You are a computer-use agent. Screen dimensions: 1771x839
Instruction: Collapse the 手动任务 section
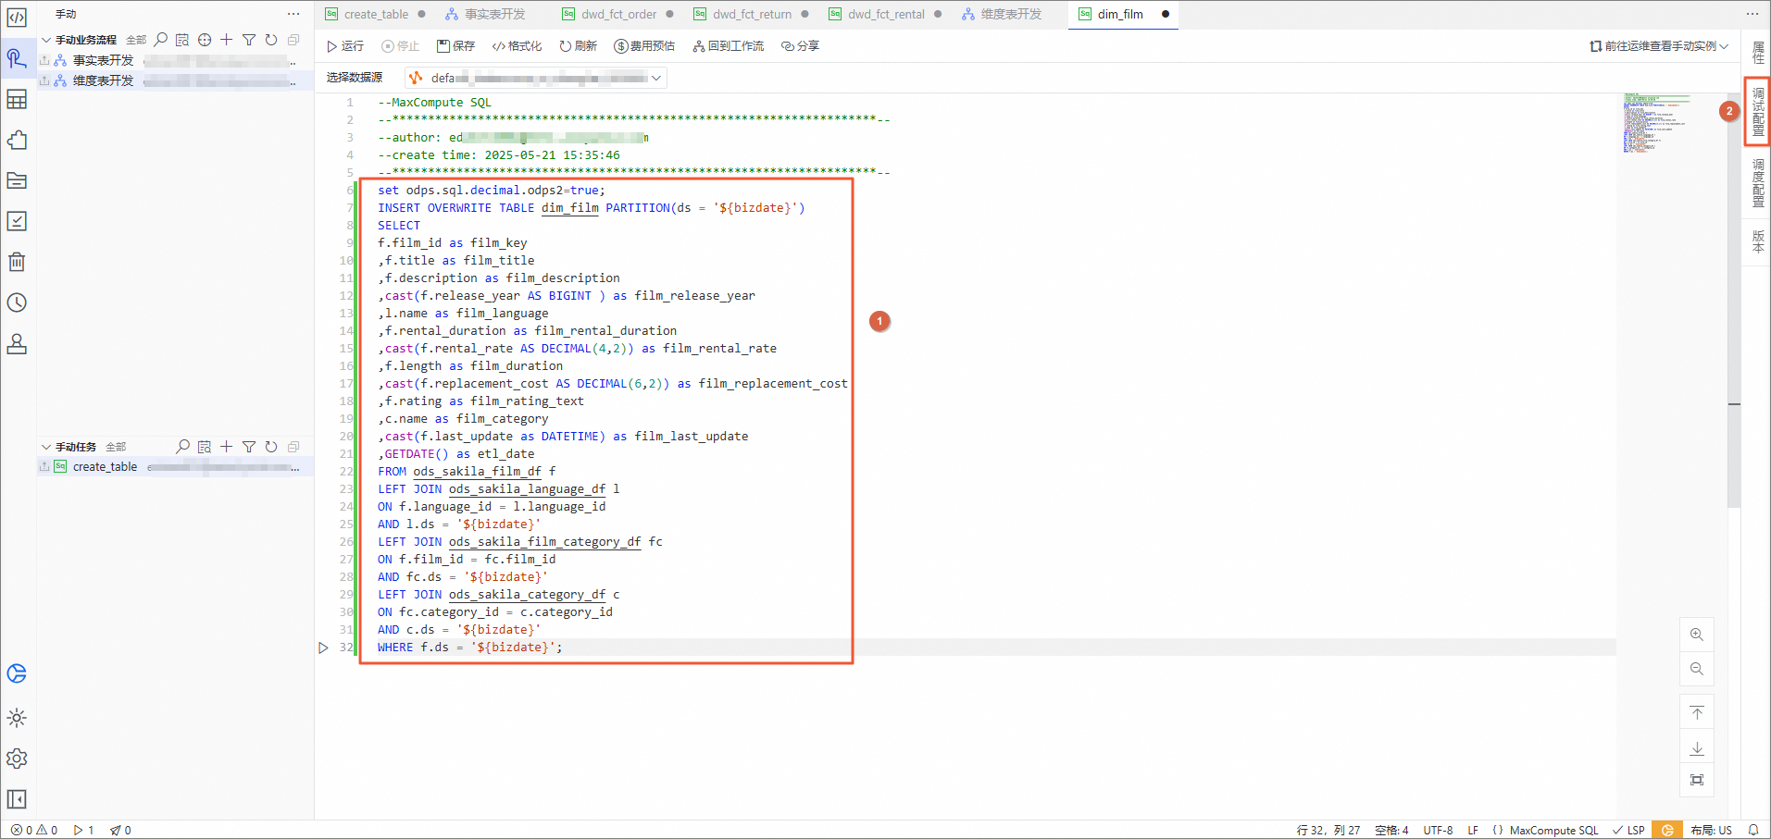point(46,447)
